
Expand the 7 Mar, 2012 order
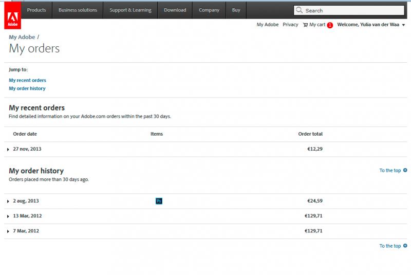click(x=8, y=231)
